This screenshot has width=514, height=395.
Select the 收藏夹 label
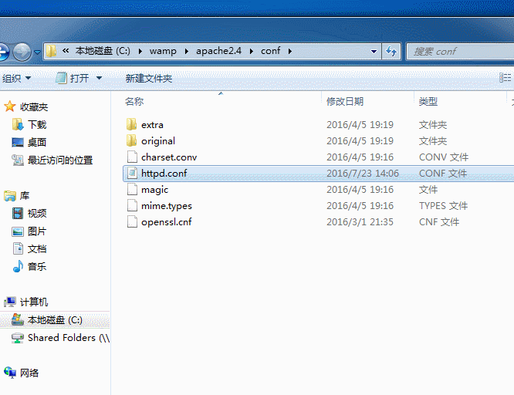(34, 107)
